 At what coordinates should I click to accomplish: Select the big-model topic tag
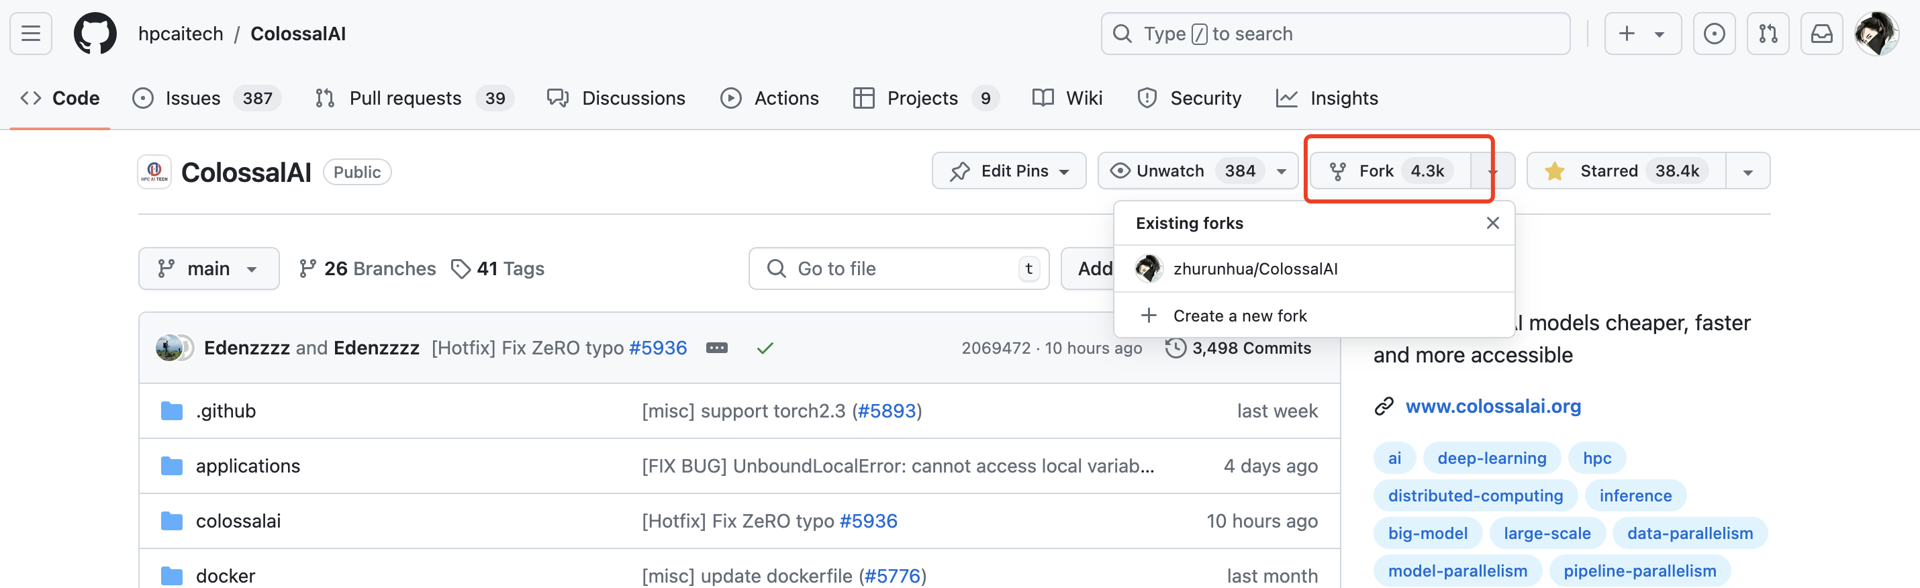tap(1428, 533)
